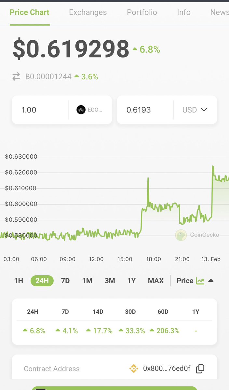Select the 1H chart range
The width and height of the screenshot is (229, 390).
pos(19,281)
